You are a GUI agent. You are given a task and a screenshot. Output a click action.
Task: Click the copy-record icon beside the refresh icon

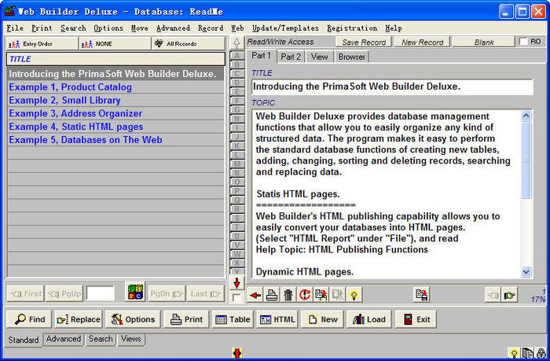321,295
